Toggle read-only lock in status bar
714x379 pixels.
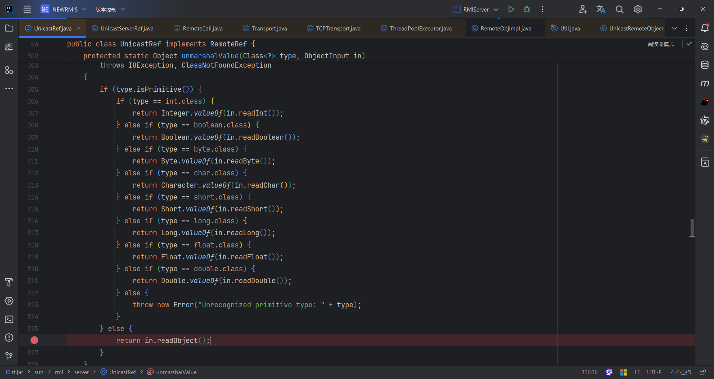point(703,372)
